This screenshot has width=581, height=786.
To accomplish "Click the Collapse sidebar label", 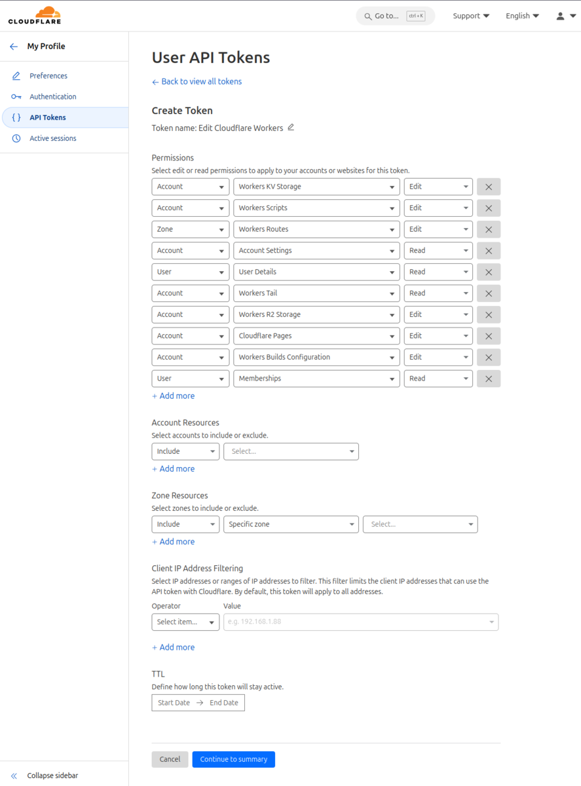I will click(52, 776).
